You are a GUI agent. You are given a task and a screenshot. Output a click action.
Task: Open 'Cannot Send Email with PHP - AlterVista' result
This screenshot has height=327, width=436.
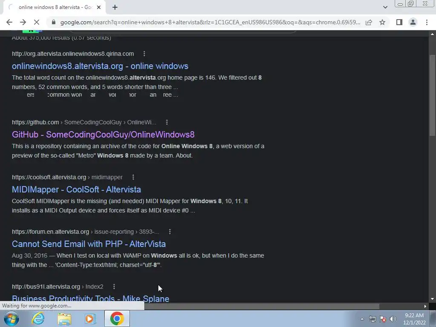pos(89,244)
